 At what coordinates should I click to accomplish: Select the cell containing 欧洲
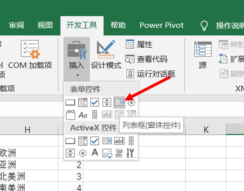pyautogui.click(x=29, y=153)
